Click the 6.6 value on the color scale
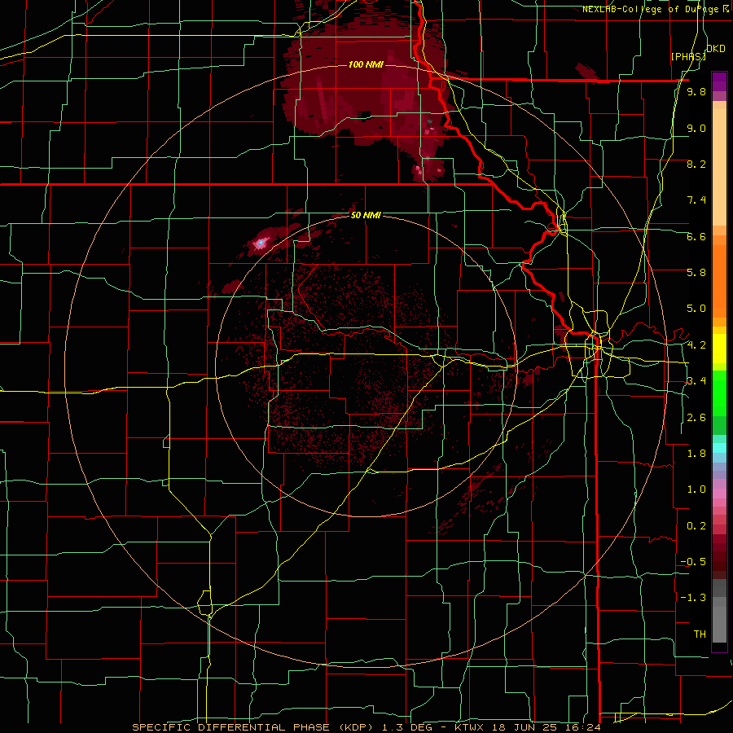Viewport: 733px width, 733px height. 696,236
